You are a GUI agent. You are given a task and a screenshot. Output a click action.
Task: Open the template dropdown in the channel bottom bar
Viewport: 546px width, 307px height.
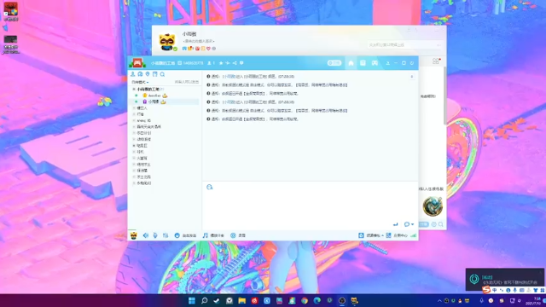(x=371, y=235)
